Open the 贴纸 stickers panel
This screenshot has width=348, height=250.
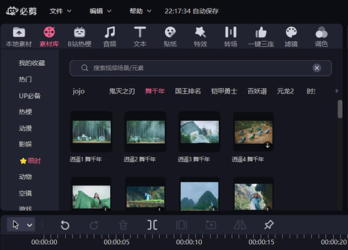[170, 37]
